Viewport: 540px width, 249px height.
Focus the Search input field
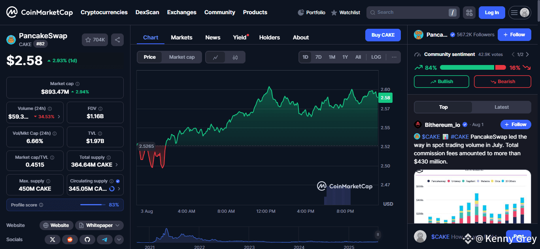pos(413,13)
